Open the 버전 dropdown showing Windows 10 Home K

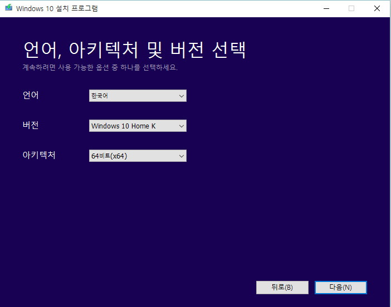click(x=138, y=126)
